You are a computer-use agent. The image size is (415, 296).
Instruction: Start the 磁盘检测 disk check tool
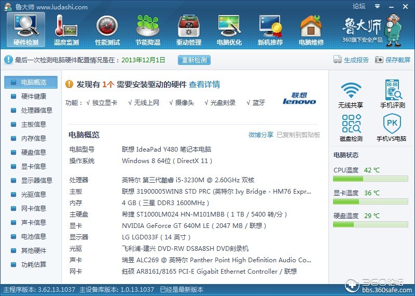(x=351, y=128)
